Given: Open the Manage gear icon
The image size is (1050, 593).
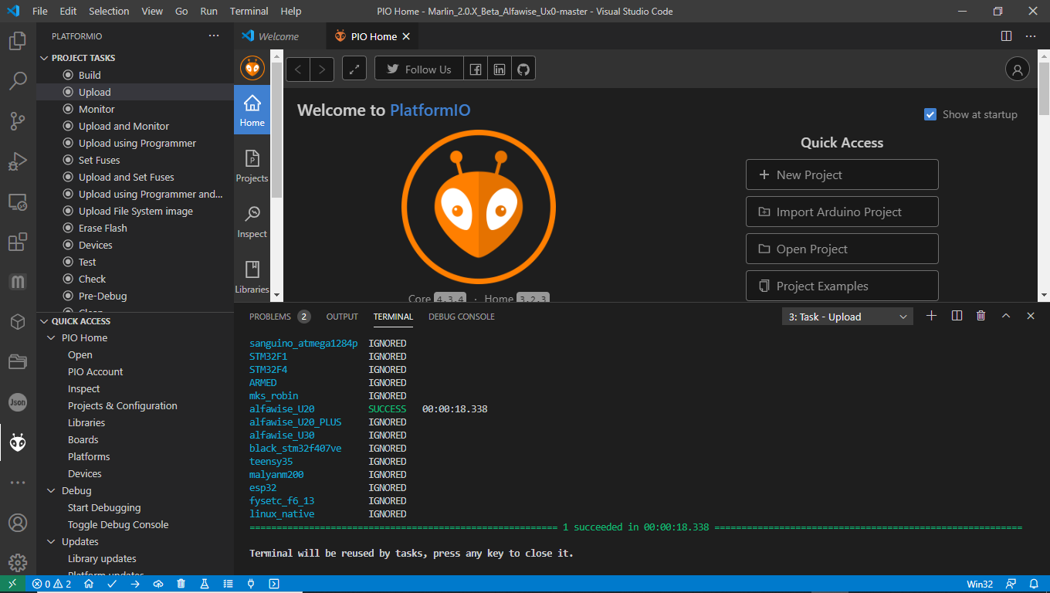Looking at the screenshot, I should click(x=18, y=562).
